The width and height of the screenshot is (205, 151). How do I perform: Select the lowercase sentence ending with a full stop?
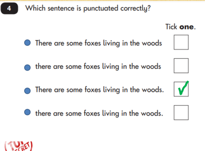pyautogui.click(x=99, y=113)
